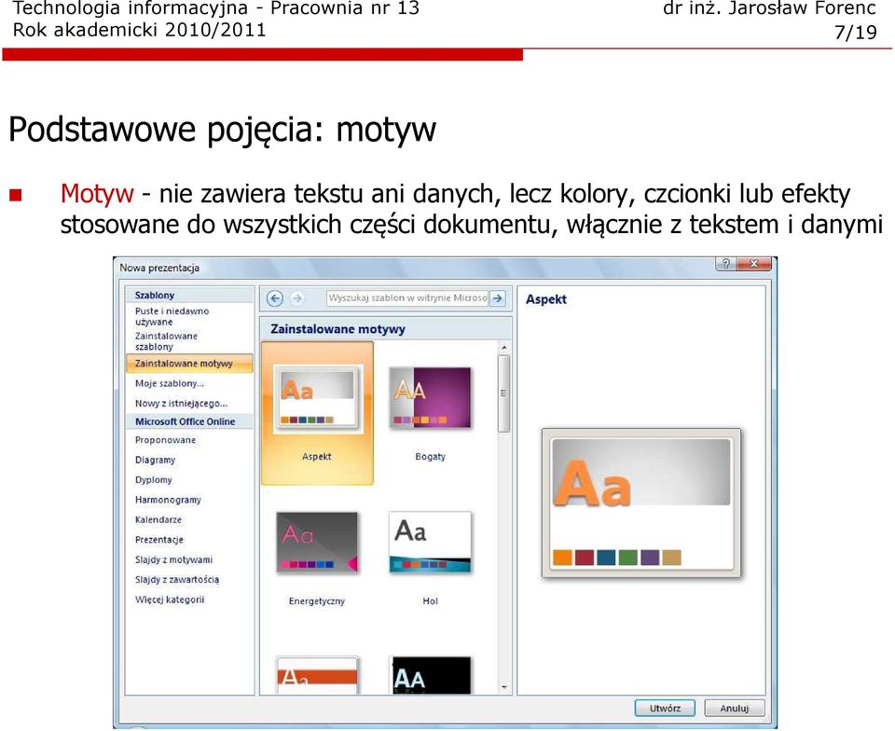Image resolution: width=895 pixels, height=731 pixels.
Task: Select the Hol theme thumbnail
Action: pos(431,542)
